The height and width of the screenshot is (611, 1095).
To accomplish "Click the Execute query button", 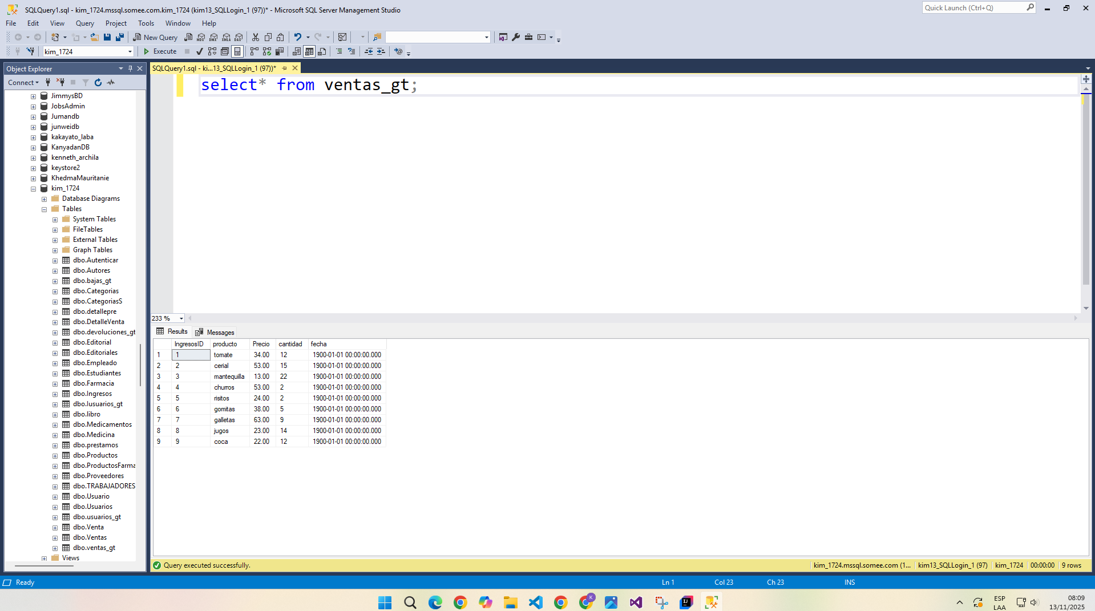I will [x=160, y=51].
